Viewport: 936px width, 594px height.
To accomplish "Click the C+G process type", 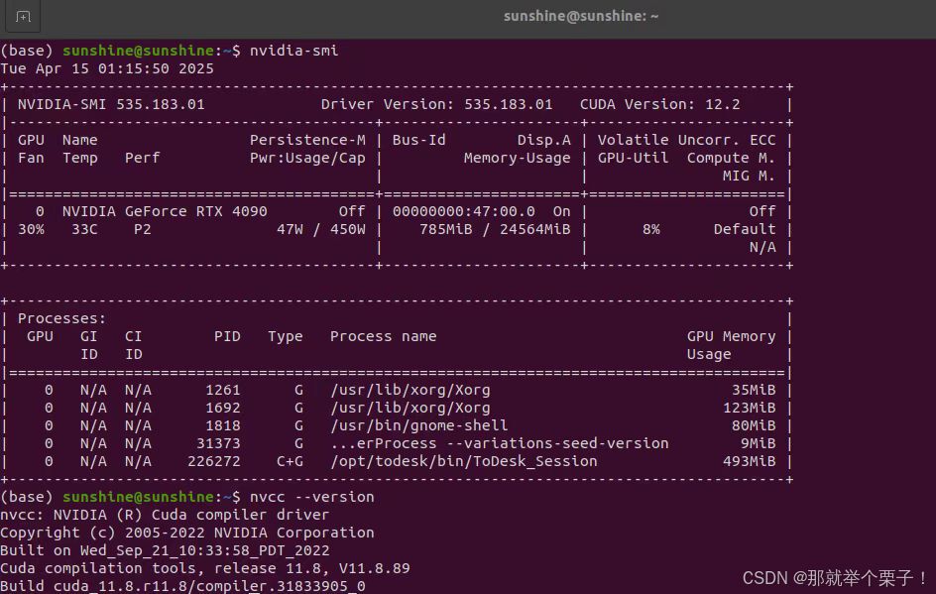I will (x=290, y=461).
